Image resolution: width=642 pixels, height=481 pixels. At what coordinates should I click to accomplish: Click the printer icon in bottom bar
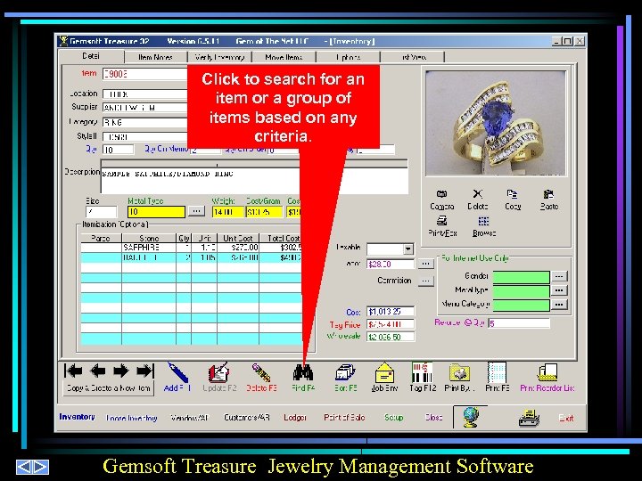pyautogui.click(x=529, y=418)
